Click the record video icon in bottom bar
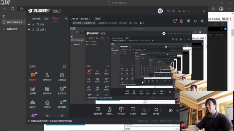Viewport: 234px width, 131px height. pyautogui.click(x=171, y=111)
